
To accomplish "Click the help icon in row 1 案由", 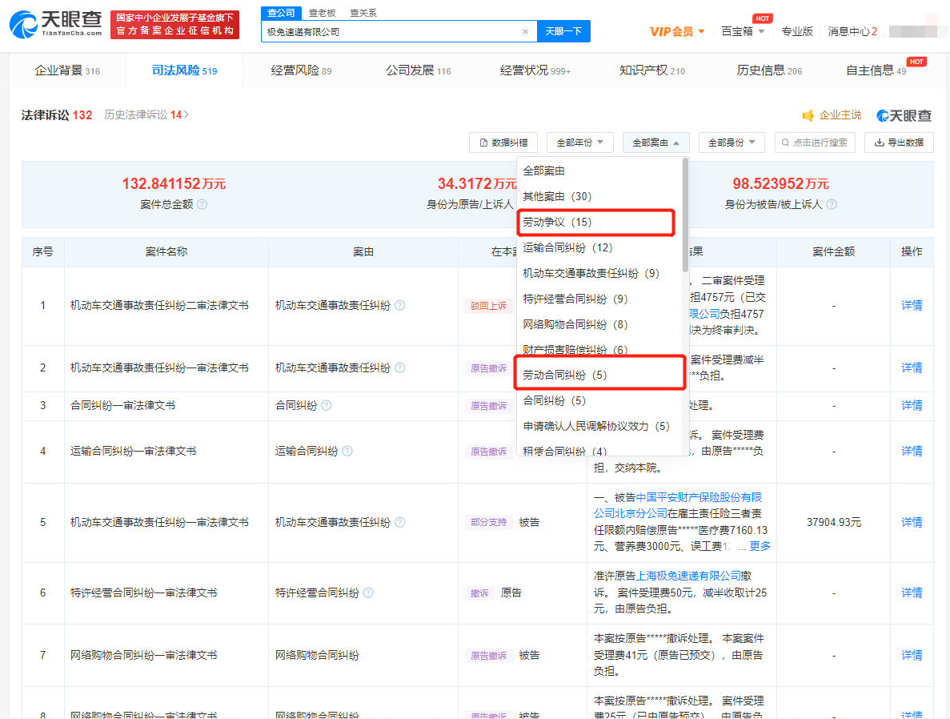I will (x=400, y=305).
